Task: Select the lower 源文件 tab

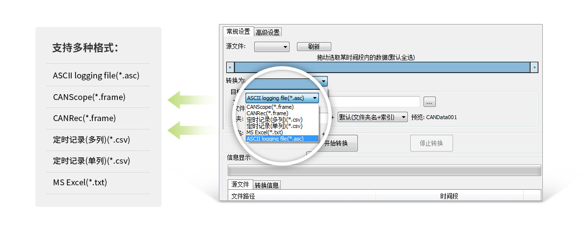Action: 240,184
